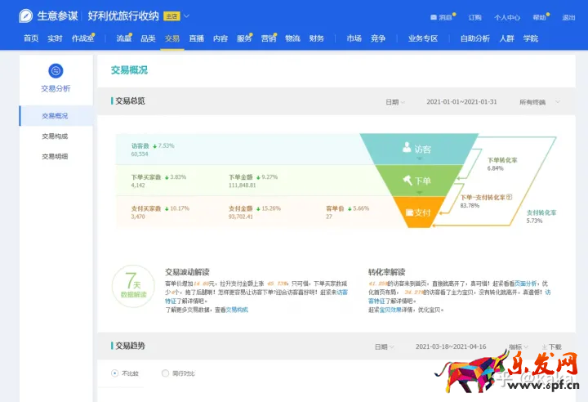Click the 生意参谋 logo icon
Screen dimensions: 588x402
26,16
